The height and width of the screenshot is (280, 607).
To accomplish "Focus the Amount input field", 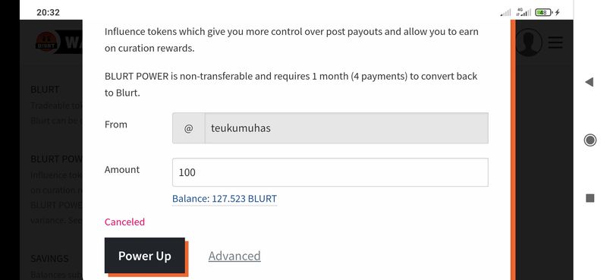I will pyautogui.click(x=330, y=172).
